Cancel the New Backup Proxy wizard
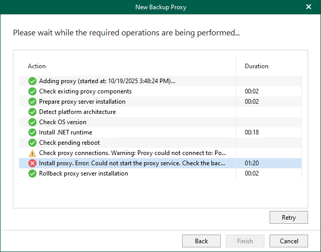Viewport: 321px width, 252px height. (289, 241)
